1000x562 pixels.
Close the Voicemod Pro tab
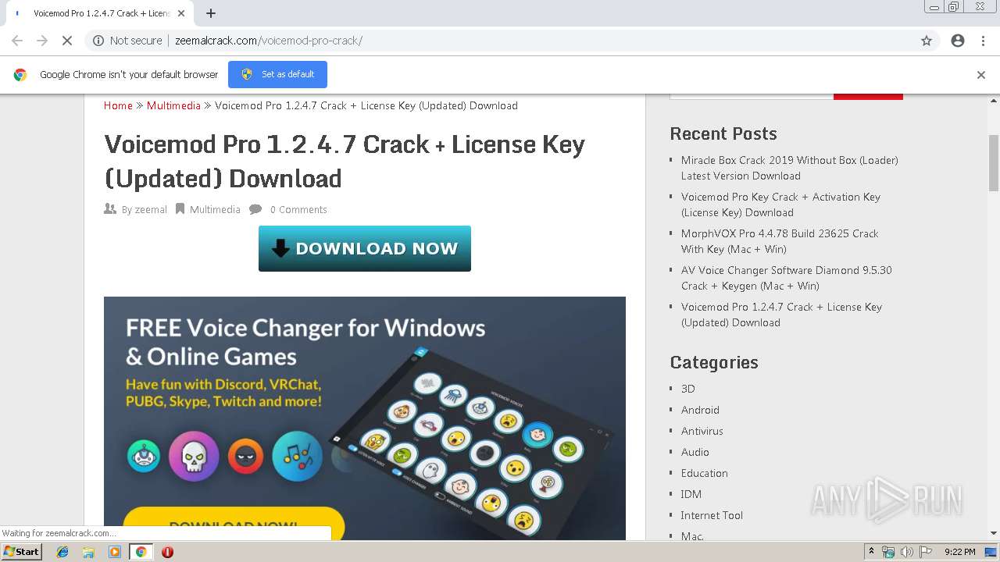click(181, 13)
